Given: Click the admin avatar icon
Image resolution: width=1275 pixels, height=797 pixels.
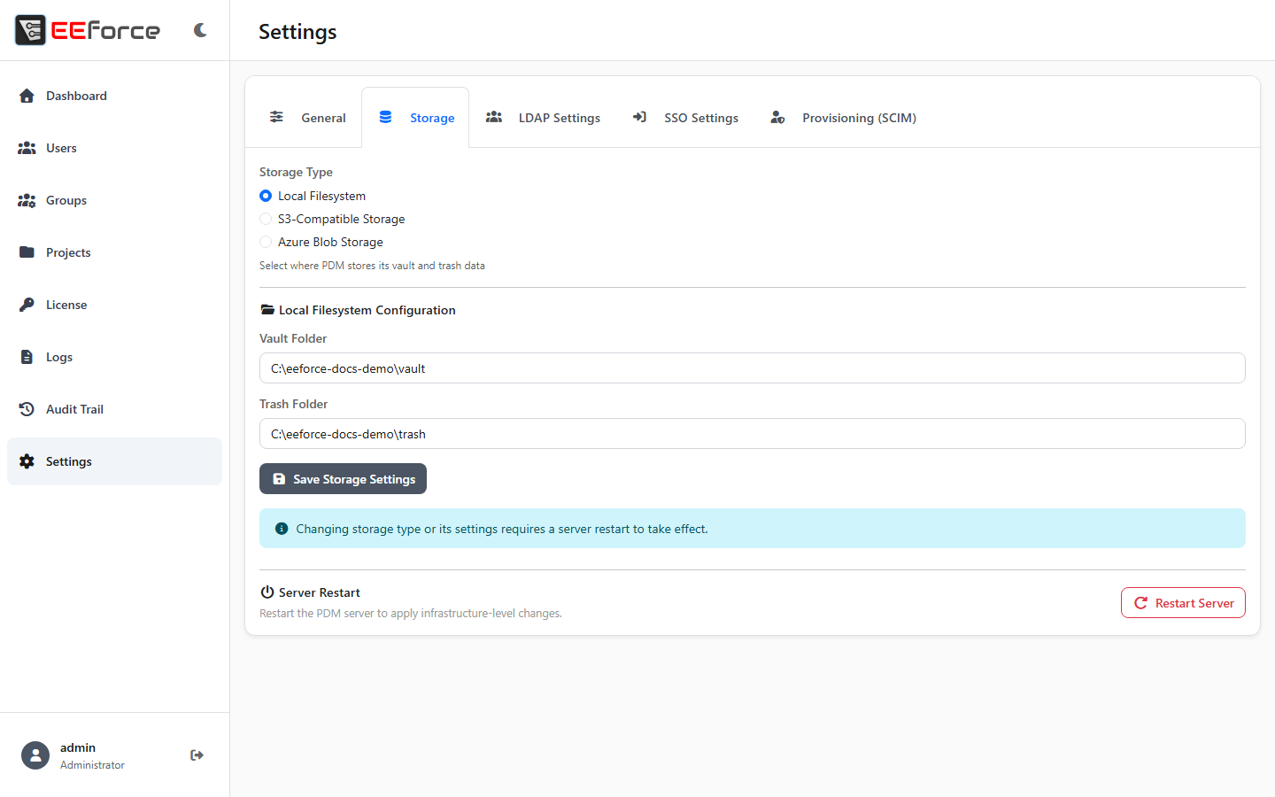Looking at the screenshot, I should 35,755.
